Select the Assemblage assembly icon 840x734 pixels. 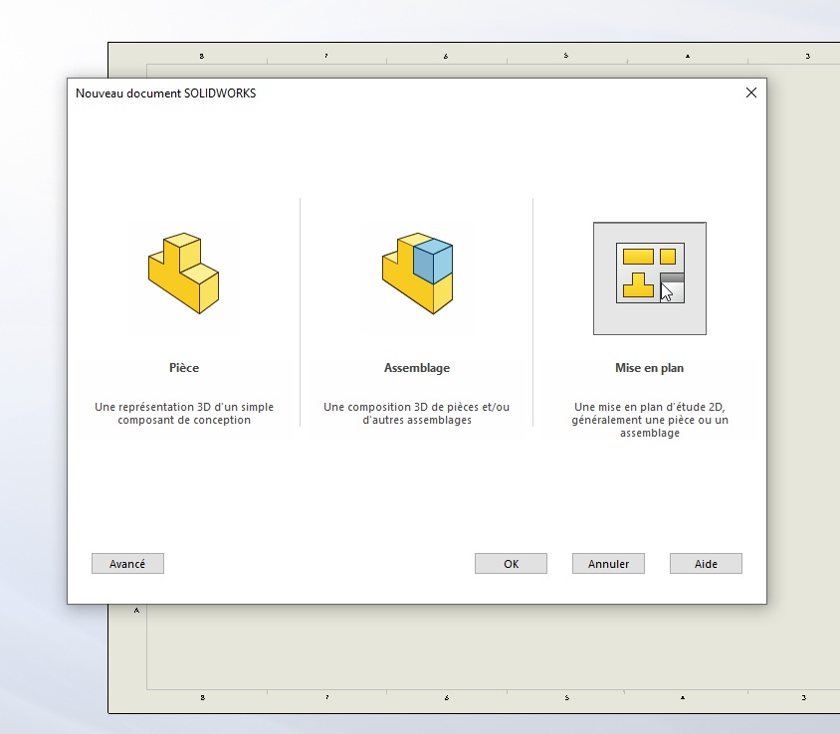(417, 274)
